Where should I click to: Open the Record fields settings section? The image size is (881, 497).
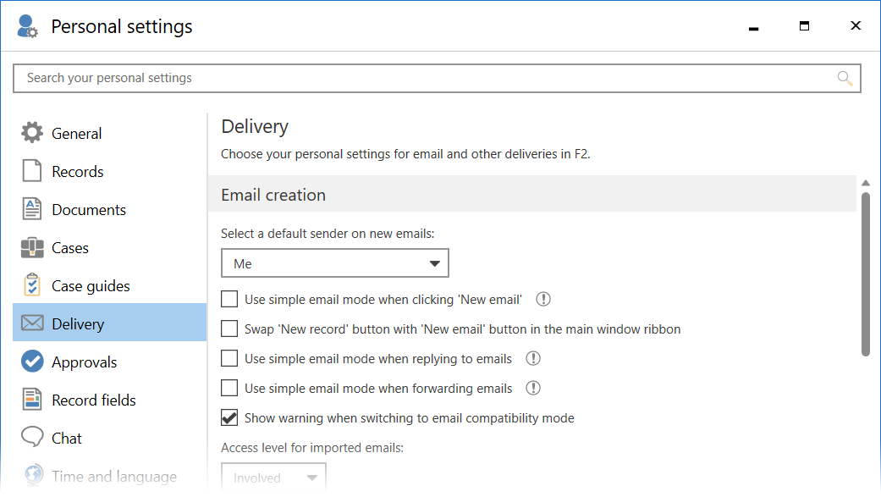pos(109,400)
